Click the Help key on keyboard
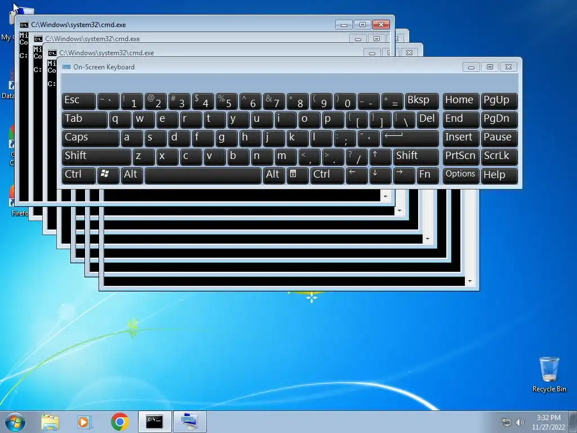The width and height of the screenshot is (577, 433). click(x=499, y=175)
